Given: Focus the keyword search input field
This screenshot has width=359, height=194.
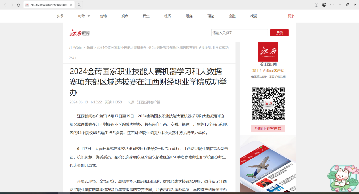Looking at the screenshot, I should [239, 33].
